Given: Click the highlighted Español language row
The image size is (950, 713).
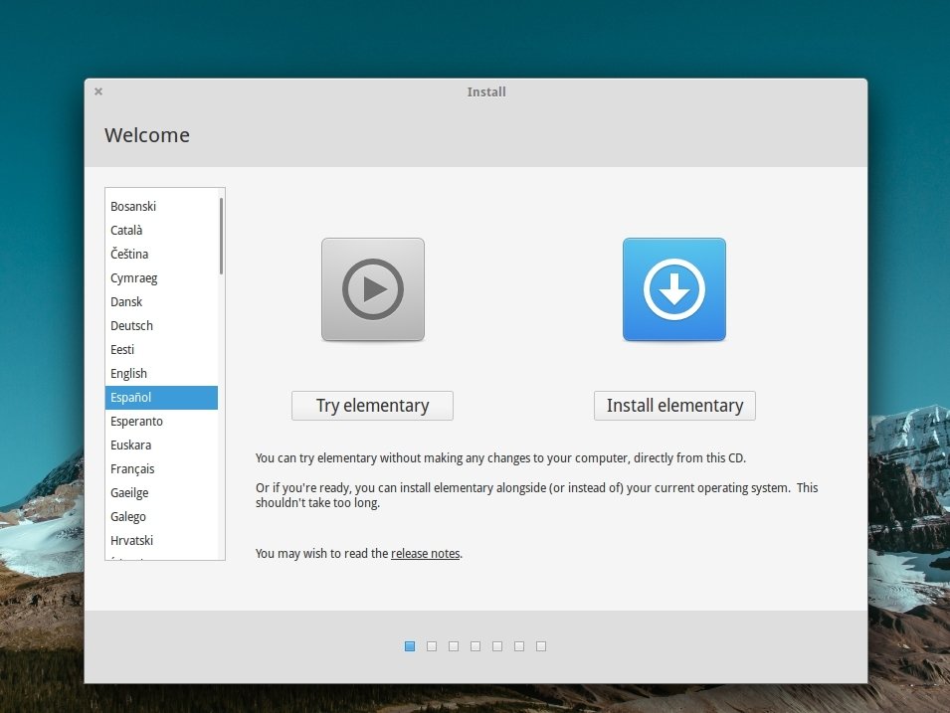Looking at the screenshot, I should click(161, 398).
